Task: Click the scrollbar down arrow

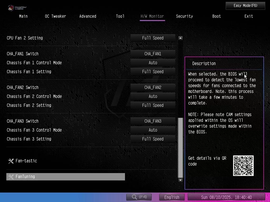Action: [180, 180]
